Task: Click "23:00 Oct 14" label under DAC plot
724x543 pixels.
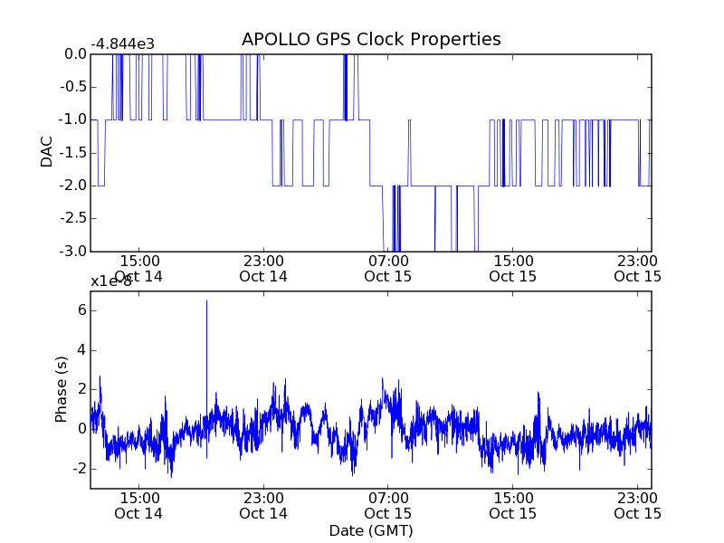Action: point(263,269)
